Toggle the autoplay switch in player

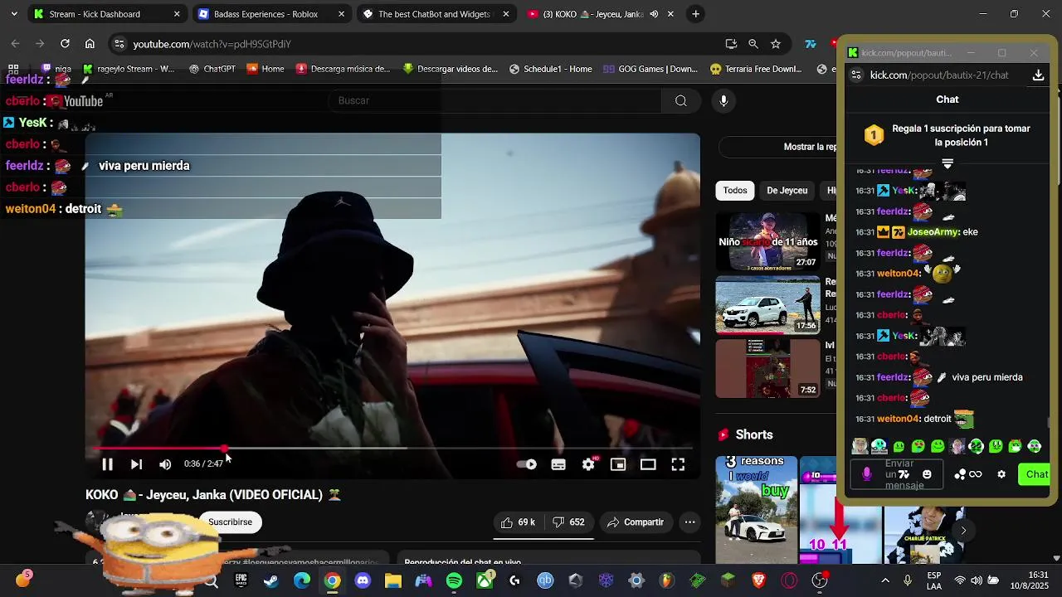527,464
